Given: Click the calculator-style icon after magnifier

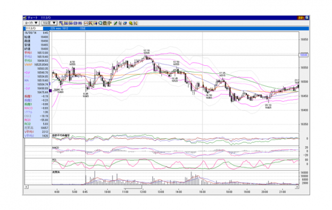Looking at the screenshot, I should coord(105,23).
